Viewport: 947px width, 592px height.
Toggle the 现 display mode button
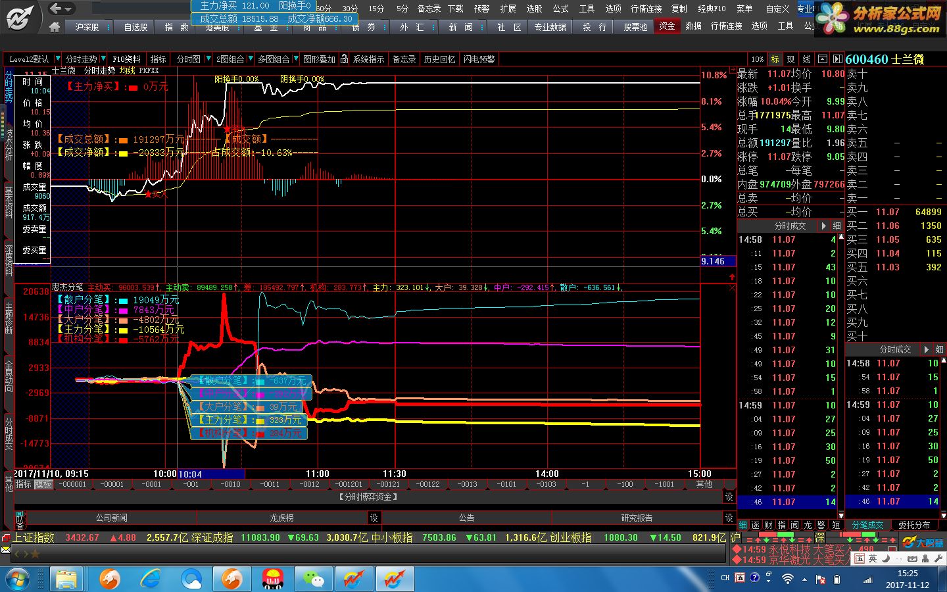(790, 59)
